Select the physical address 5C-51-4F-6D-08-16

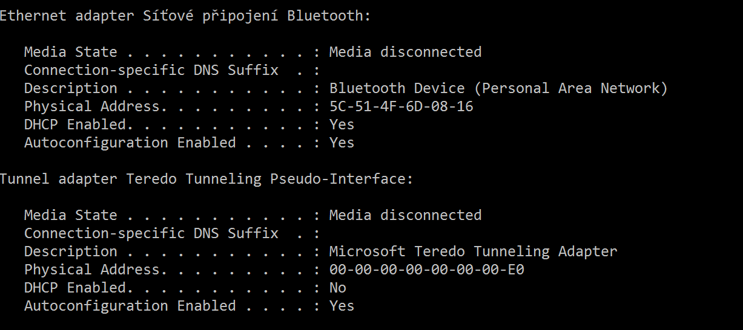click(x=401, y=107)
